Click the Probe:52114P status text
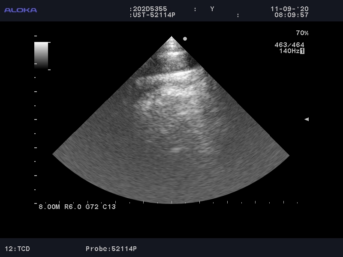This screenshot has height=257, width=343. 111,248
